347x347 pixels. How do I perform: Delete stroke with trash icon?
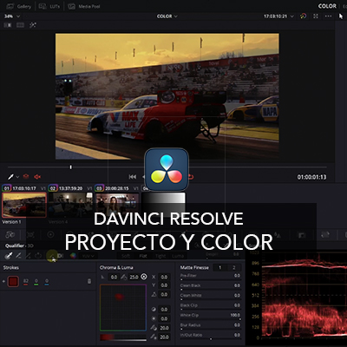pos(89,281)
